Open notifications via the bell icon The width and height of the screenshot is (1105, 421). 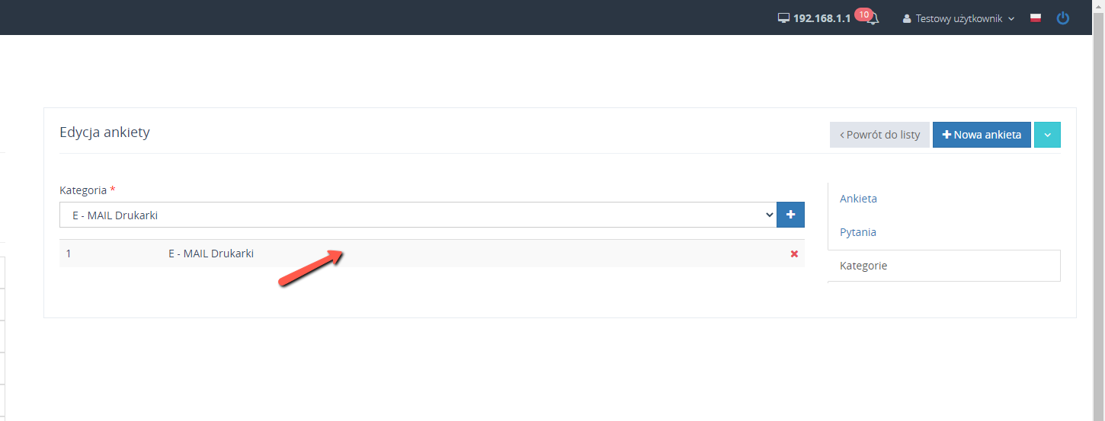click(x=873, y=19)
